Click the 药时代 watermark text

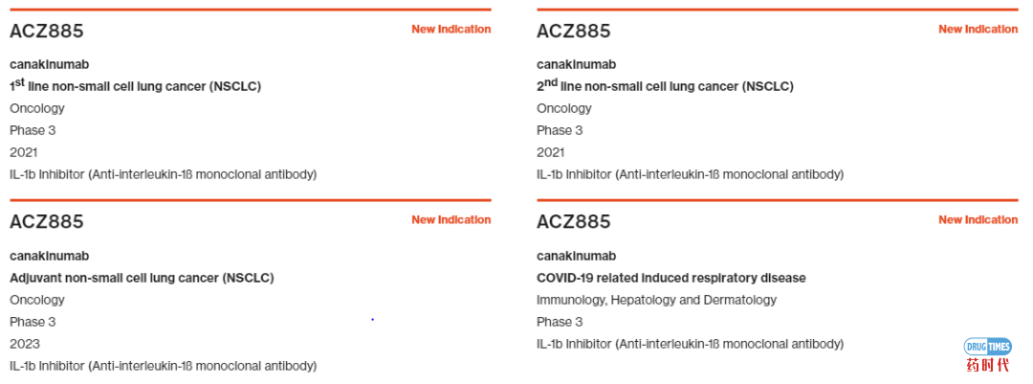click(x=987, y=366)
